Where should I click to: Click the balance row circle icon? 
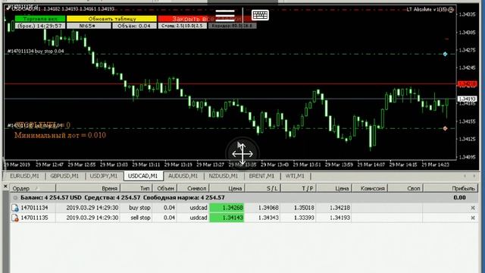[x=15, y=197]
